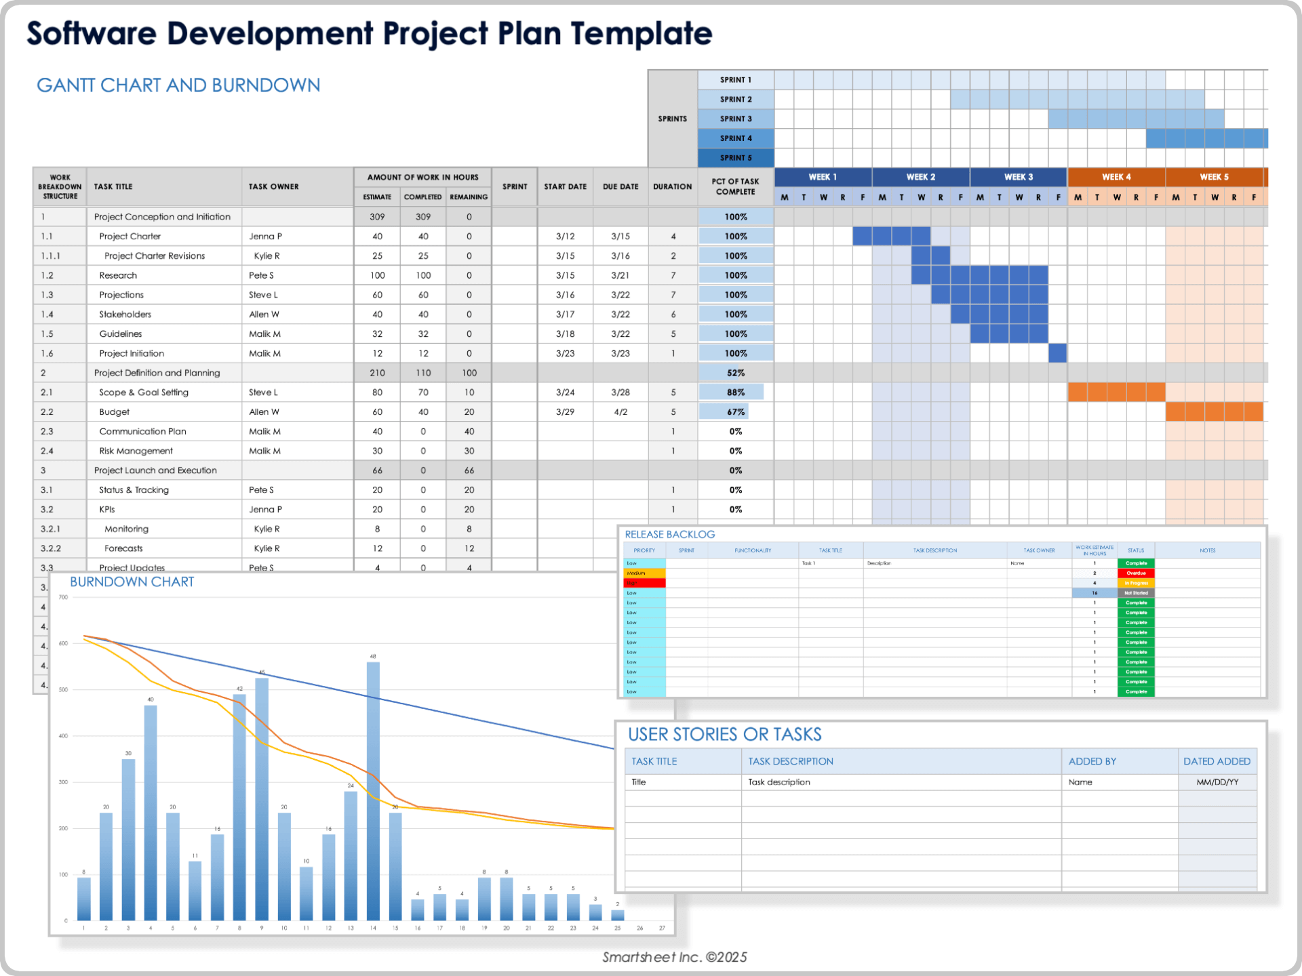Click the Sprint 1 label in the Gantt header
The height and width of the screenshot is (976, 1302).
point(736,79)
